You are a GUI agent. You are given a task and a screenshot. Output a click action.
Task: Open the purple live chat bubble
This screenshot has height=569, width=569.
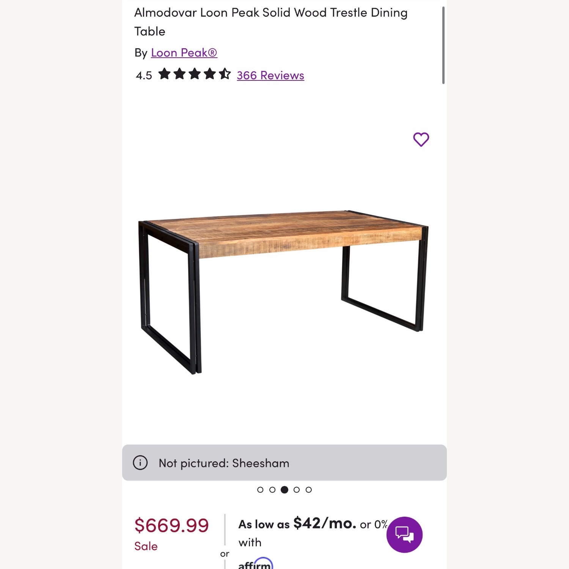pos(404,534)
